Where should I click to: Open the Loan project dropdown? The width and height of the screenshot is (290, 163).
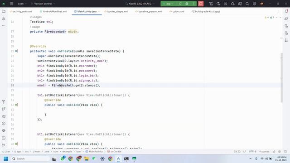(22, 4)
